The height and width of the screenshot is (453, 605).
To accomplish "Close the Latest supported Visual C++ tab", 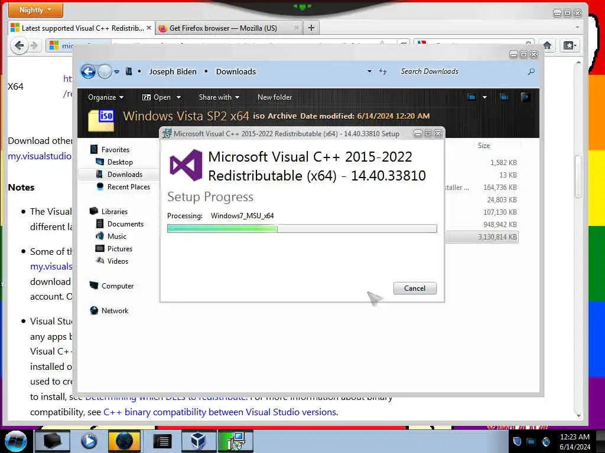I will point(148,28).
